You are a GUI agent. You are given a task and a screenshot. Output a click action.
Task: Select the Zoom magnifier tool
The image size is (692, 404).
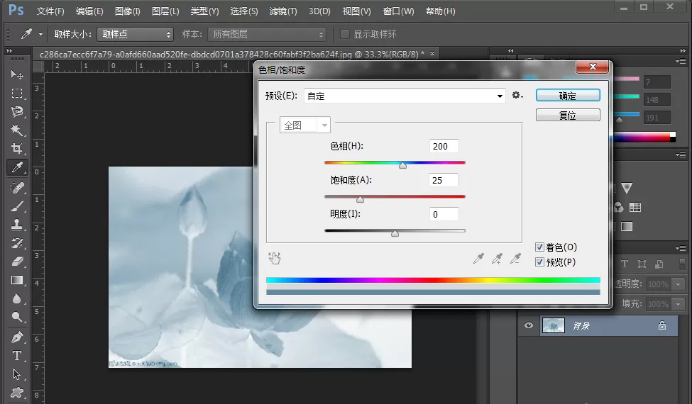coord(17,318)
